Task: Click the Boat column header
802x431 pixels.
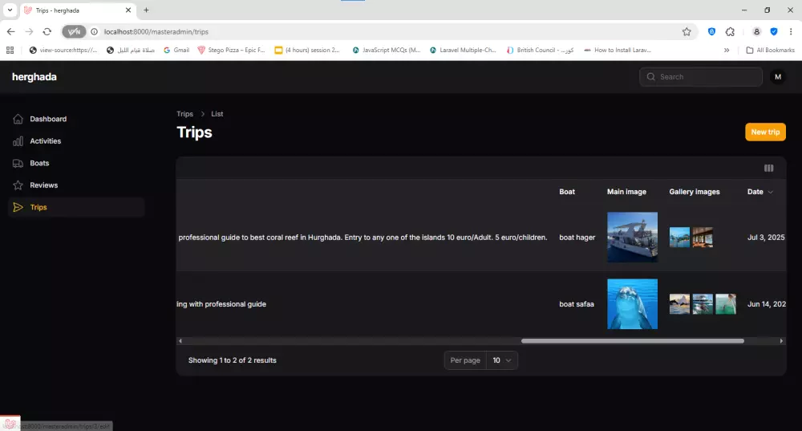Action: point(567,192)
